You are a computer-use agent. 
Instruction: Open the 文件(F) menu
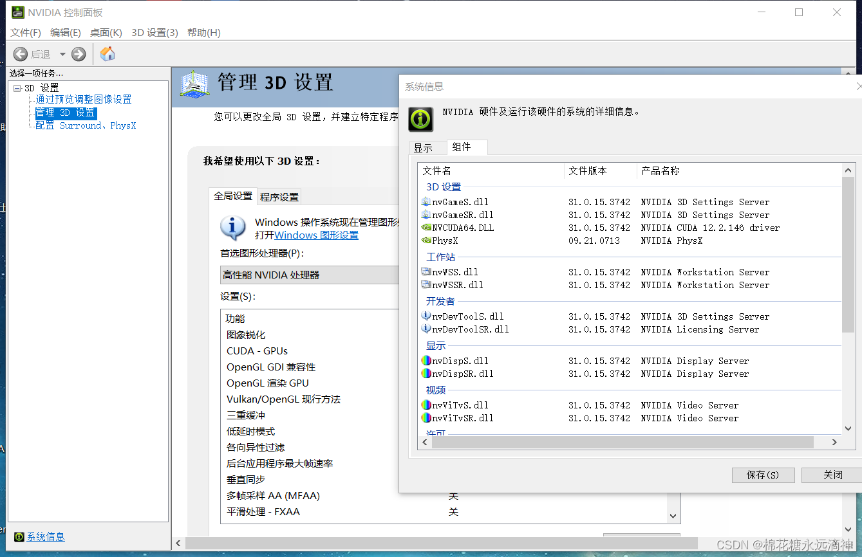[25, 33]
